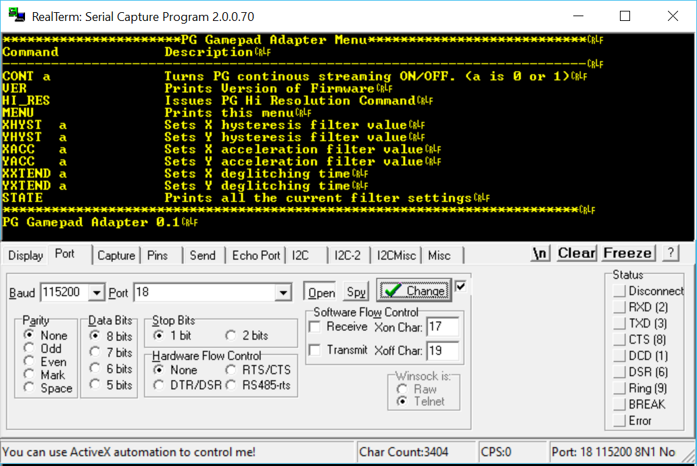This screenshot has width=697, height=466.
Task: Select 1 stop bit
Action: coord(172,336)
